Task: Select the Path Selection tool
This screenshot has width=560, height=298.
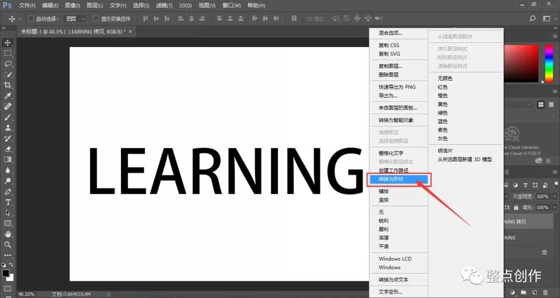Action: (x=7, y=213)
